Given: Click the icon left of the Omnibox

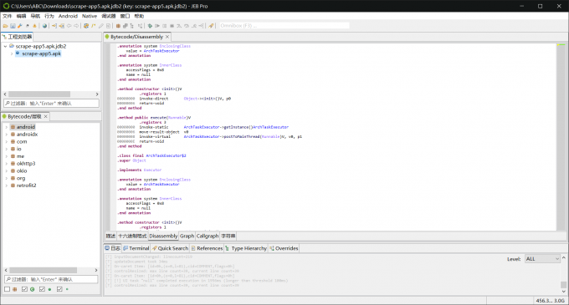Looking at the screenshot, I should 211,26.
